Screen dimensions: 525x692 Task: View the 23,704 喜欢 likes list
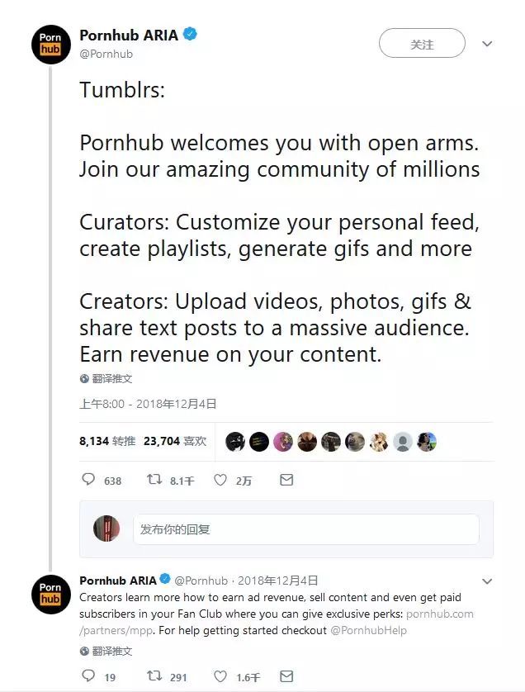click(175, 441)
